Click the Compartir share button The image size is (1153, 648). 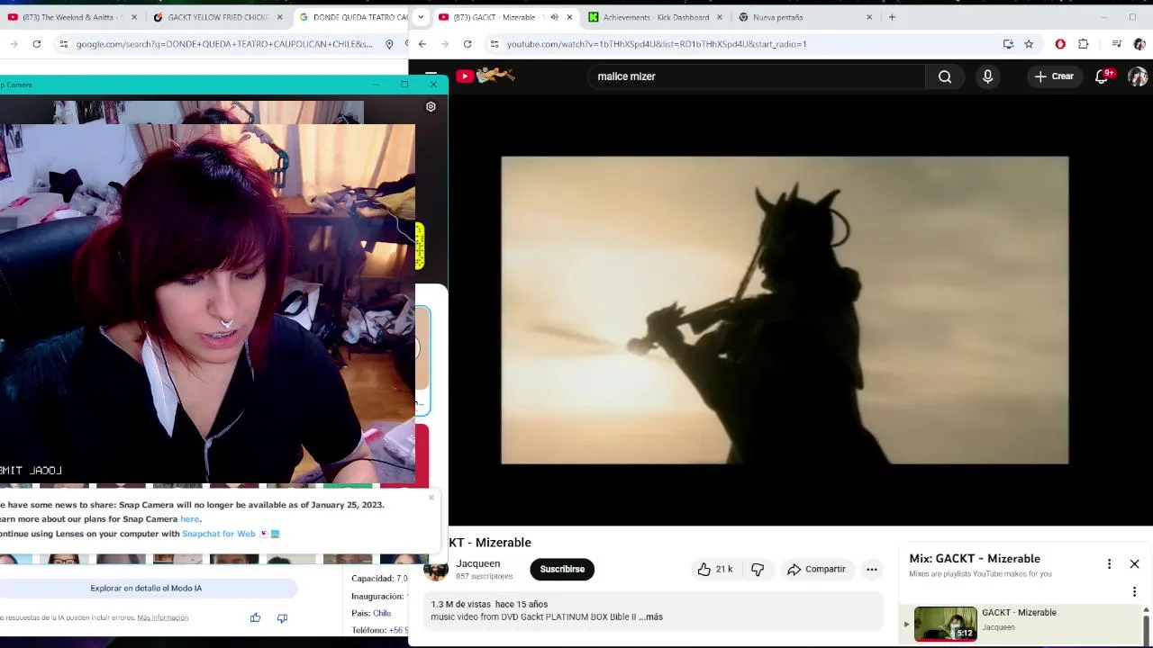(816, 569)
